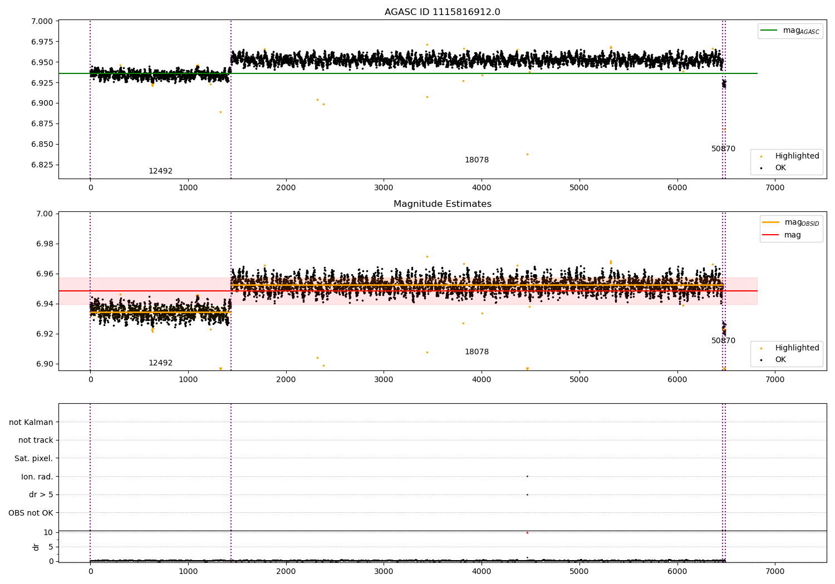Screen dimensions: 835x584
Task: Click the 10 tick on the dr axis
Action: [48, 532]
